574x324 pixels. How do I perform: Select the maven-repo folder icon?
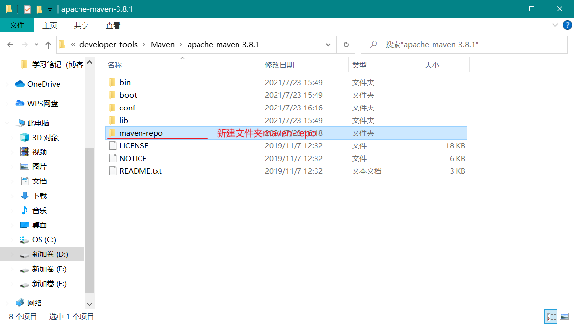point(112,133)
